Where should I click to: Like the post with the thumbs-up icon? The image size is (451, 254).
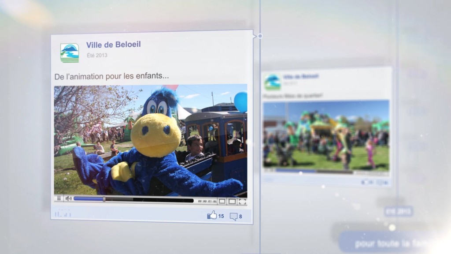pyautogui.click(x=212, y=215)
